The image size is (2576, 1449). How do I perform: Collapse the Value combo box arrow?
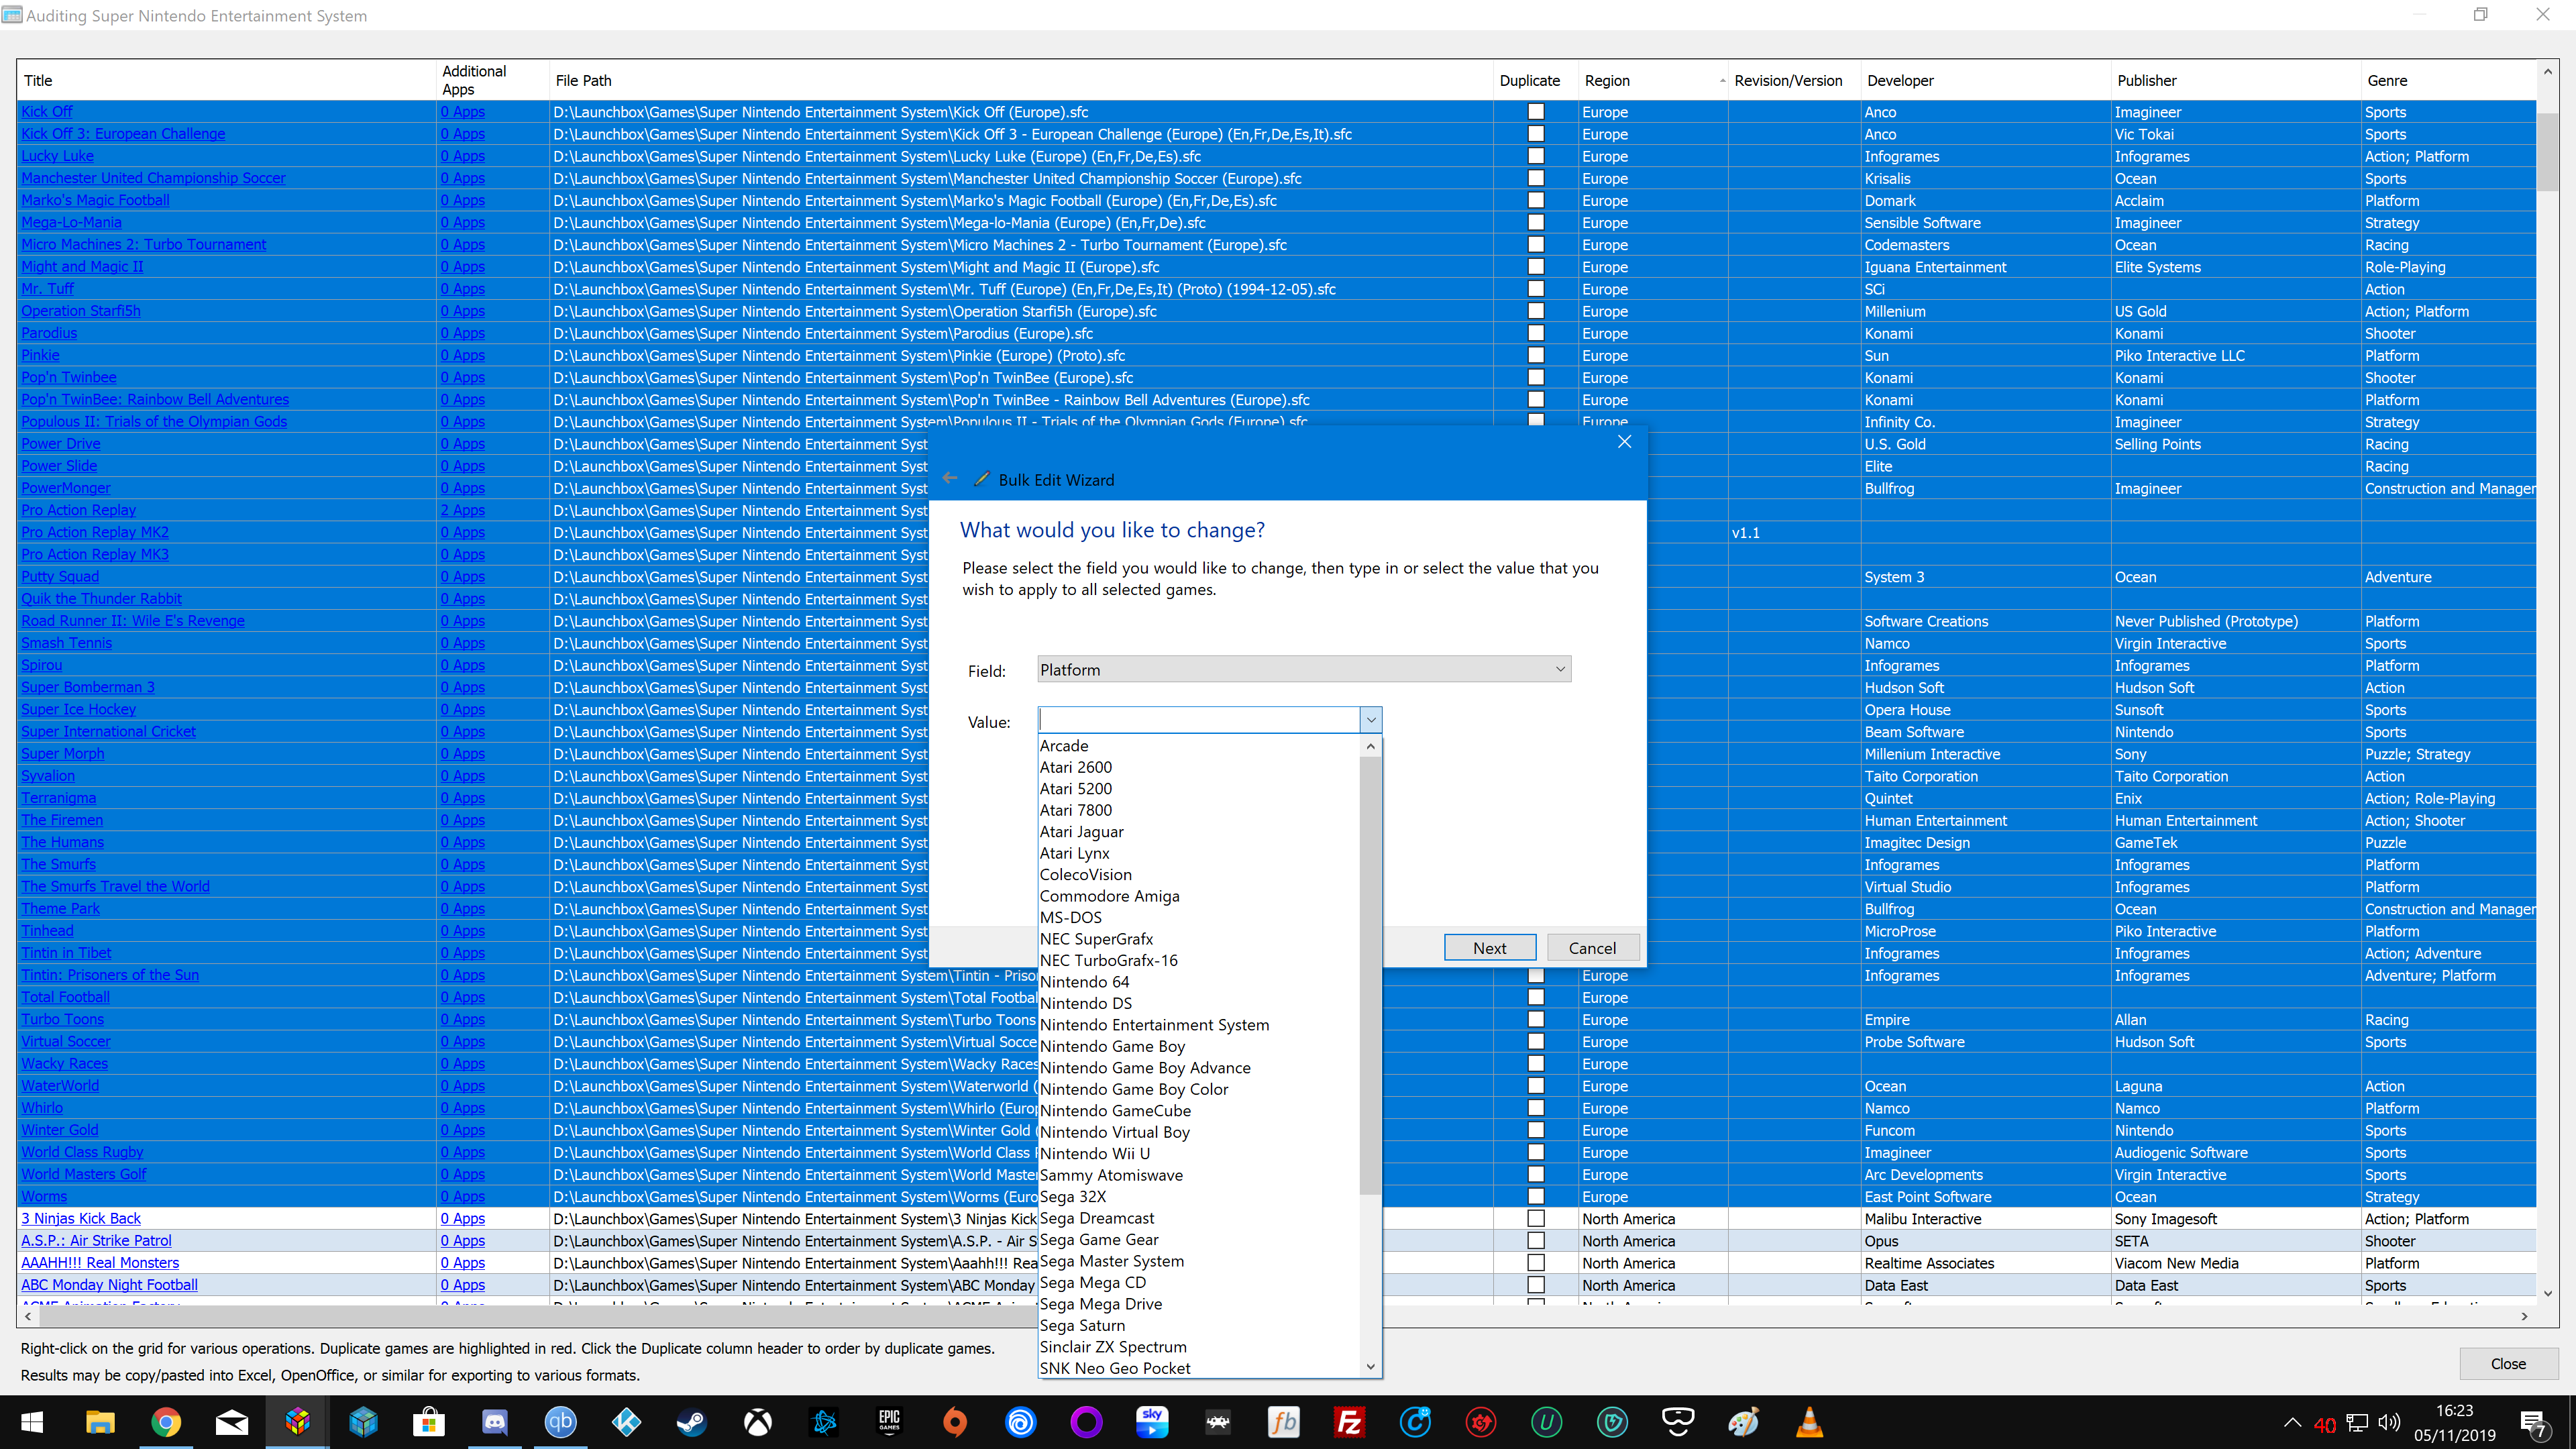tap(1371, 720)
